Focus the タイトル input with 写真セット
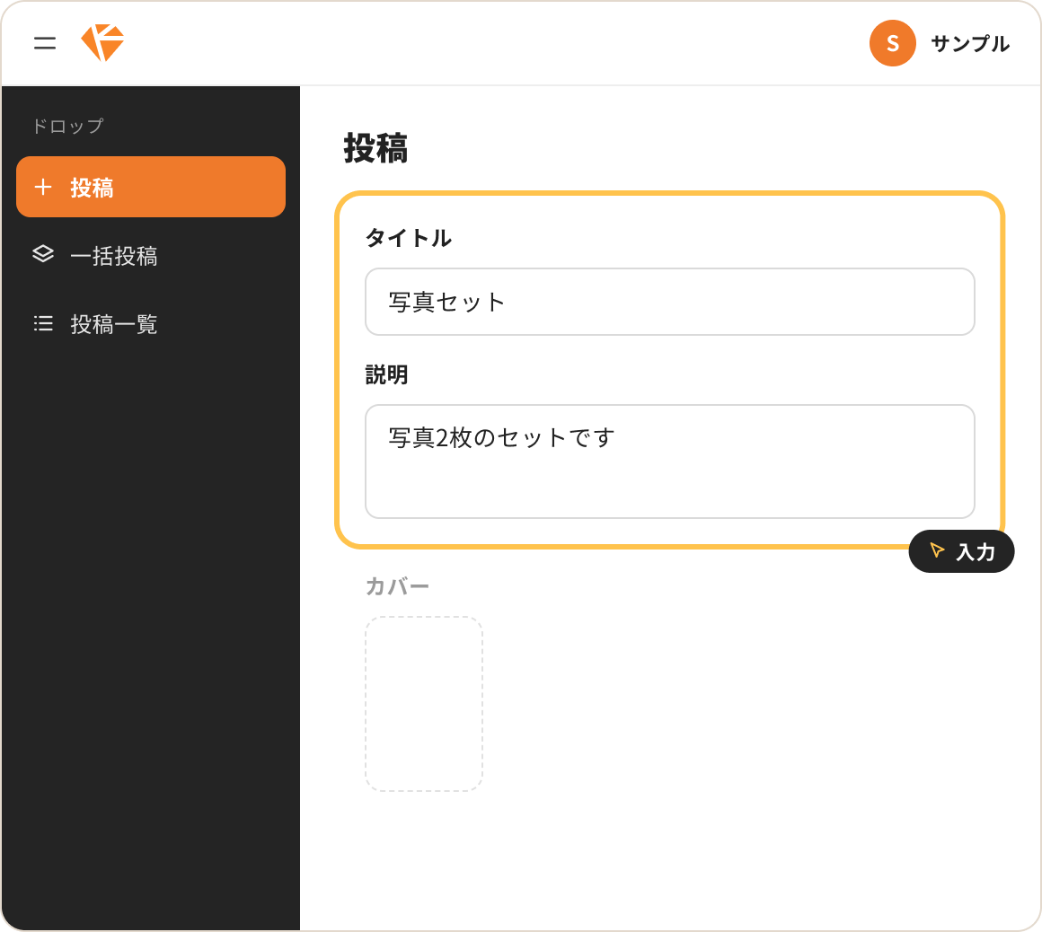Viewport: 1042px width, 932px height. pos(670,302)
